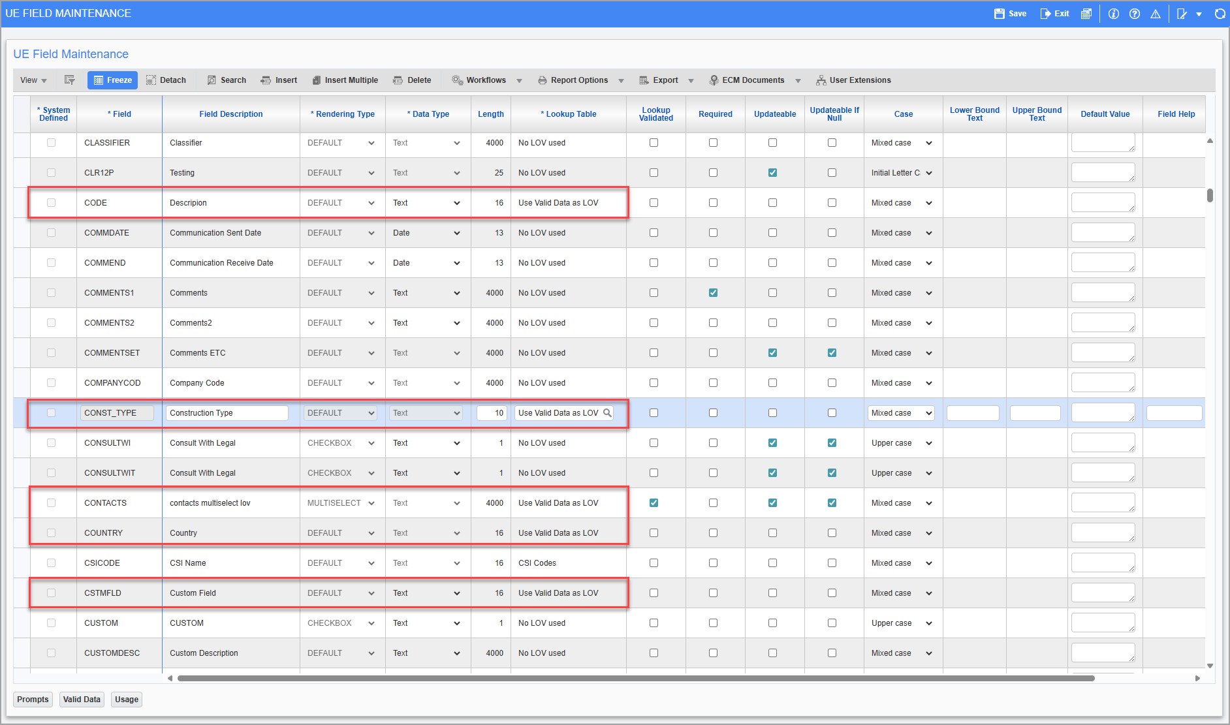Open Data Type dropdown for COMMDATE row
The width and height of the screenshot is (1230, 725).
426,233
